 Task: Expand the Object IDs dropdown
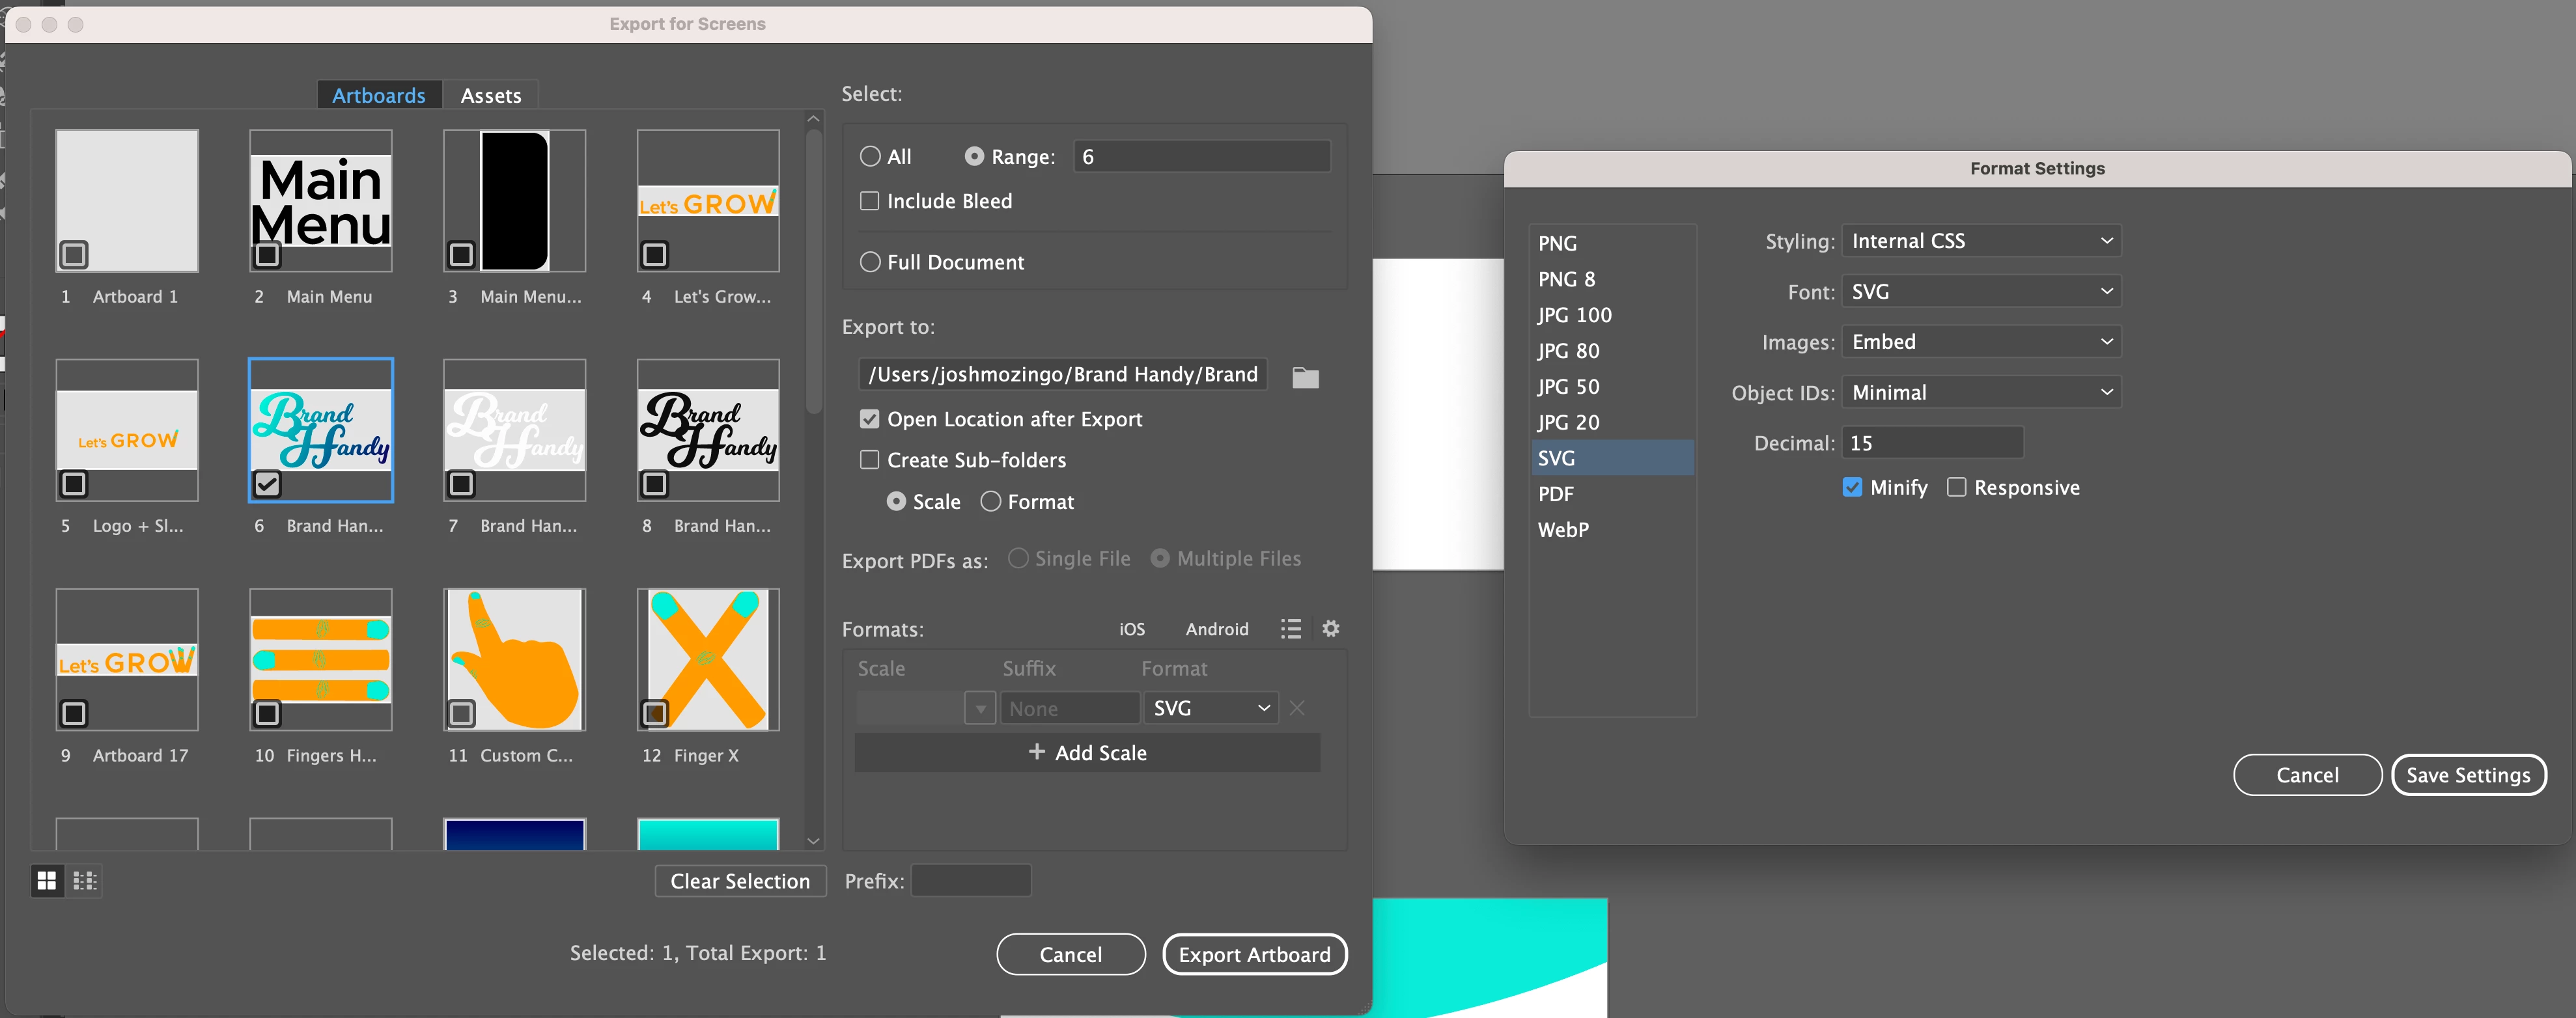click(x=1980, y=392)
